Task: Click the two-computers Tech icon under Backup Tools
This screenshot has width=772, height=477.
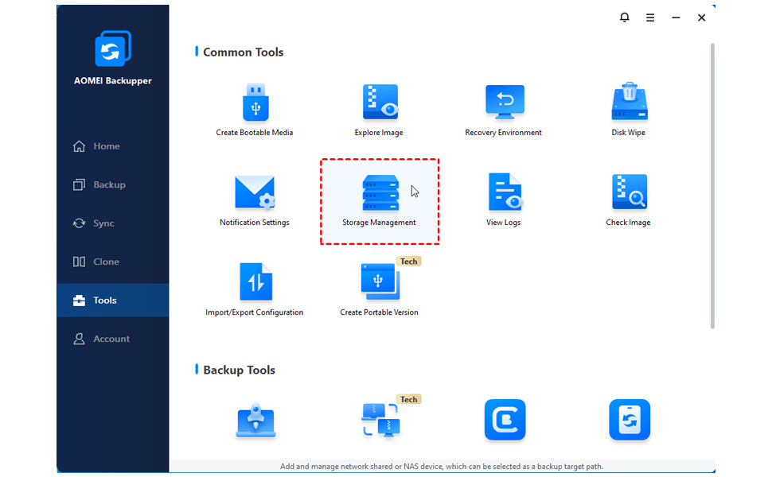Action: 380,421
